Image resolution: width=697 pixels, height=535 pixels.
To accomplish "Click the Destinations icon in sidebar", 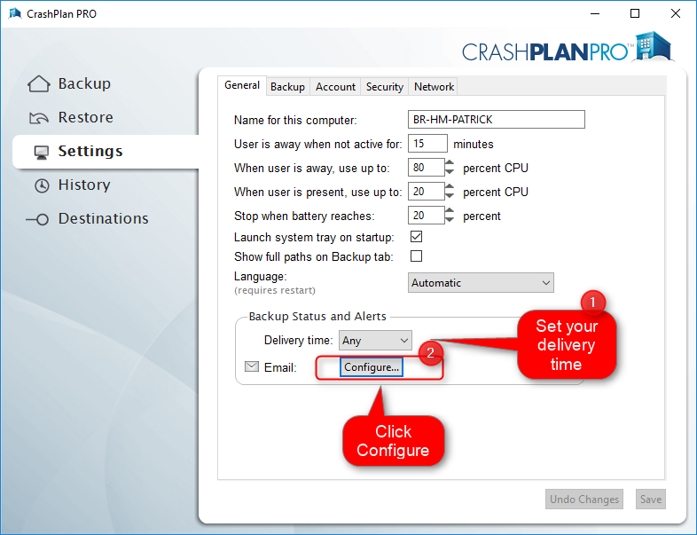I will pyautogui.click(x=37, y=219).
